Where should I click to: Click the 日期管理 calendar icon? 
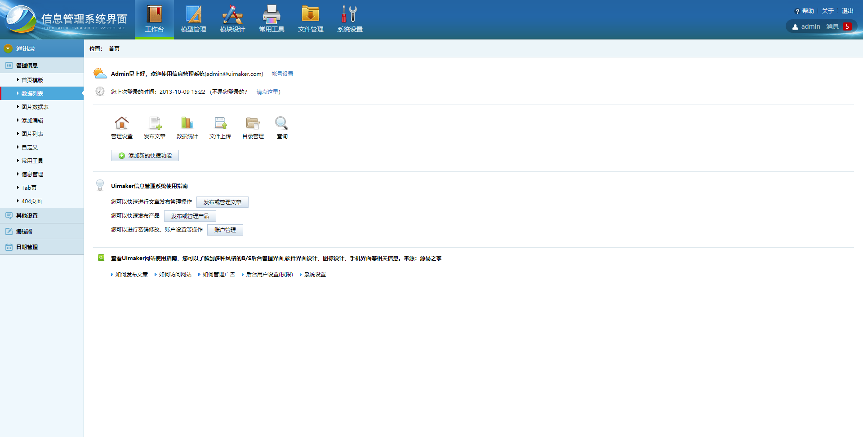pos(9,247)
